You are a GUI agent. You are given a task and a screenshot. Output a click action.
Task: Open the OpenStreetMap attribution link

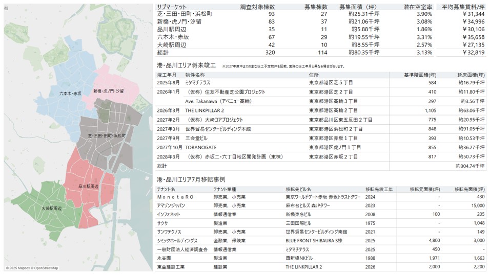46,268
